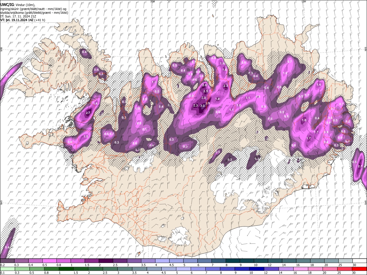Click the red-pink legend swatch at 25

pyautogui.click(x=344, y=269)
